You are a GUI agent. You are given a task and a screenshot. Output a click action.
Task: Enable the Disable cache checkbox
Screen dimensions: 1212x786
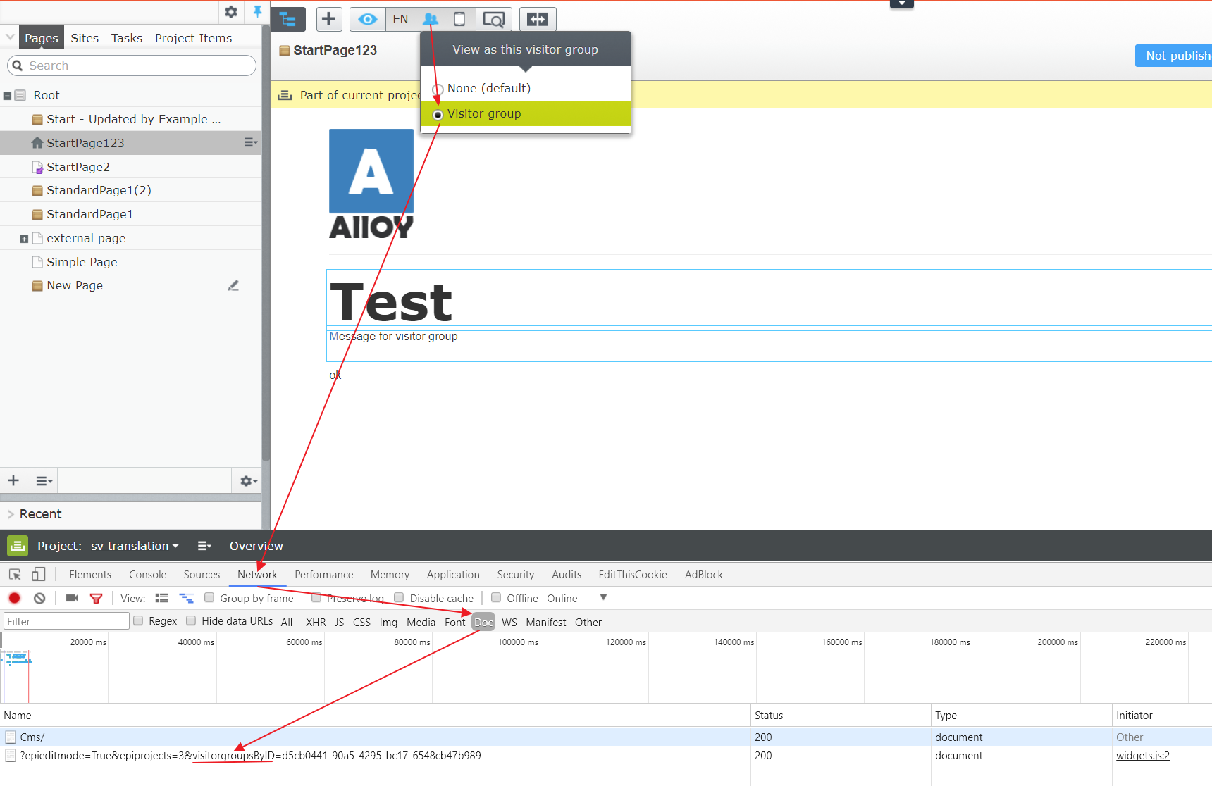(400, 598)
